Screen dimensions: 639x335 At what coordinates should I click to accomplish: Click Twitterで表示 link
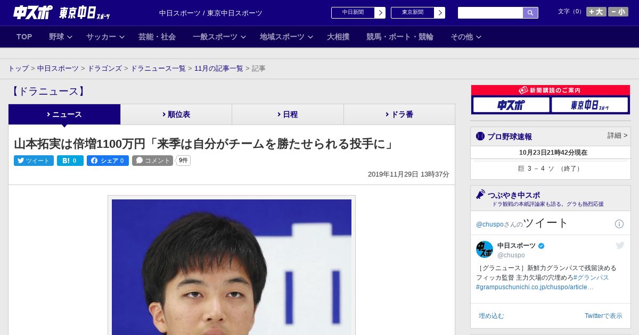coord(603,316)
